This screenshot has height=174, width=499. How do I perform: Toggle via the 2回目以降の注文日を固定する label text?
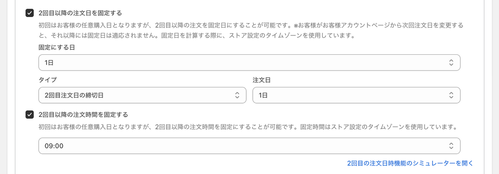[80, 13]
